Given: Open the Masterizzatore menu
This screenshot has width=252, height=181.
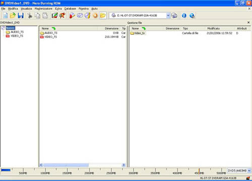Looking at the screenshot, I should click(x=43, y=9).
